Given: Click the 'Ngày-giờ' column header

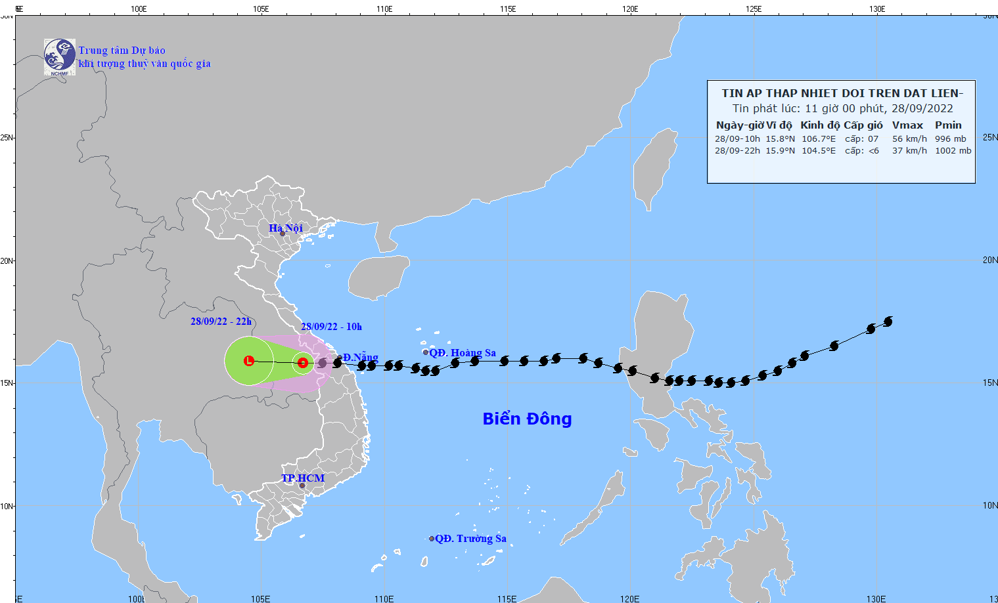Looking at the screenshot, I should coord(740,125).
